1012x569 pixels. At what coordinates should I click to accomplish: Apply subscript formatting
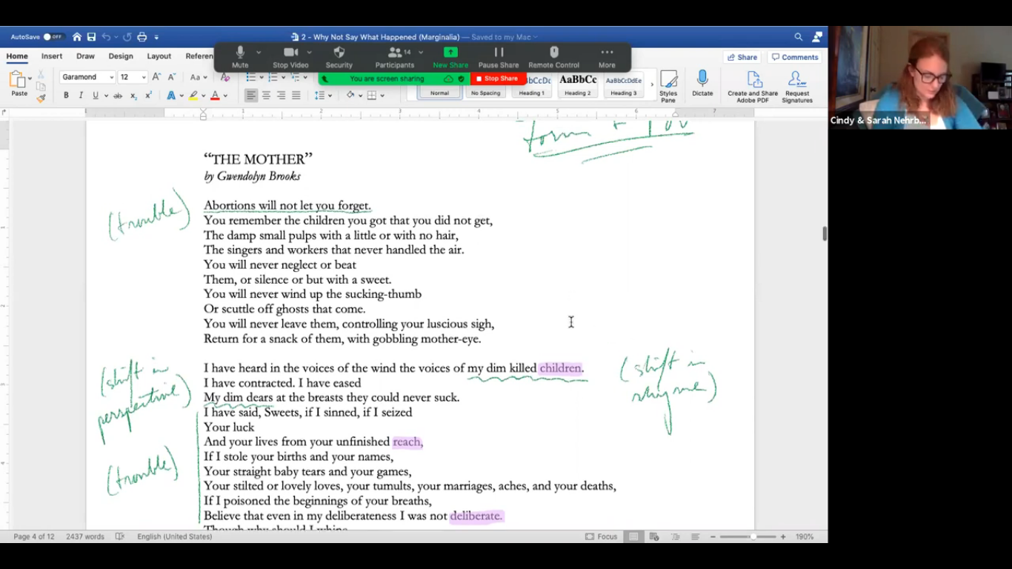[x=133, y=96]
